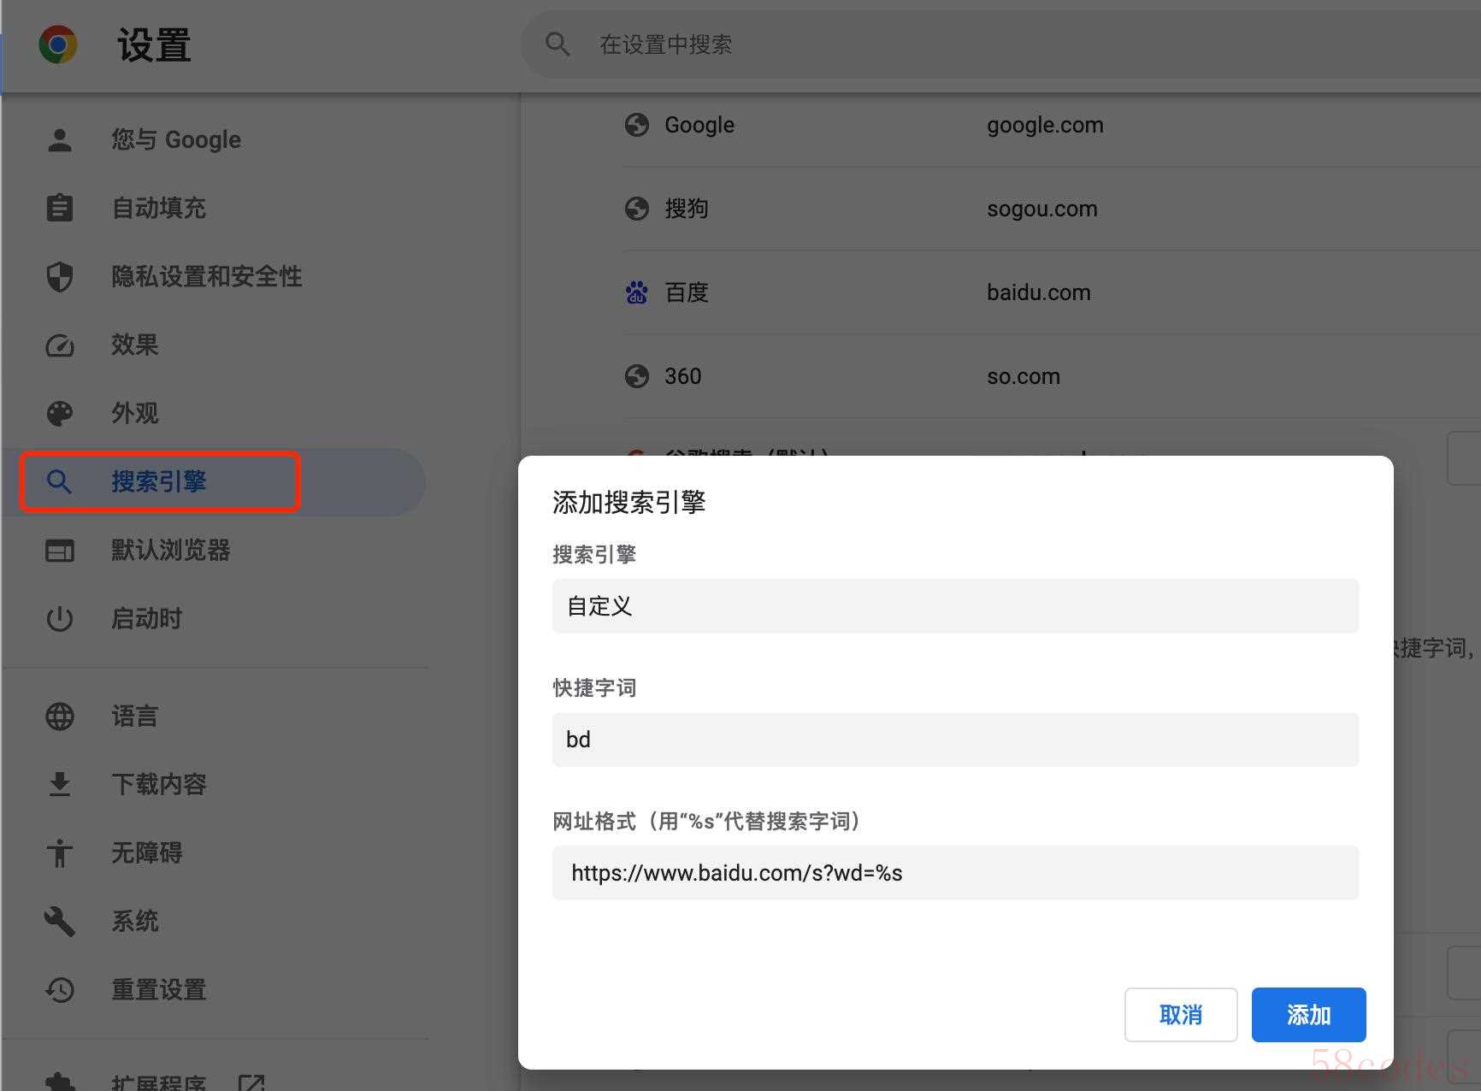
Task: Click the download arrow icon beside 下载内容
Action: 60,784
